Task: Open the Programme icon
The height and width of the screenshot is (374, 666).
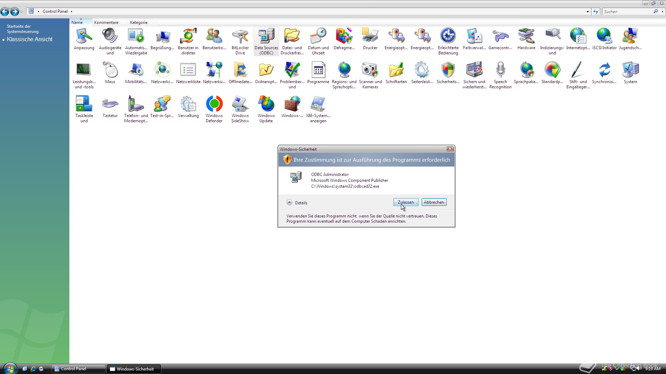Action: (x=318, y=73)
